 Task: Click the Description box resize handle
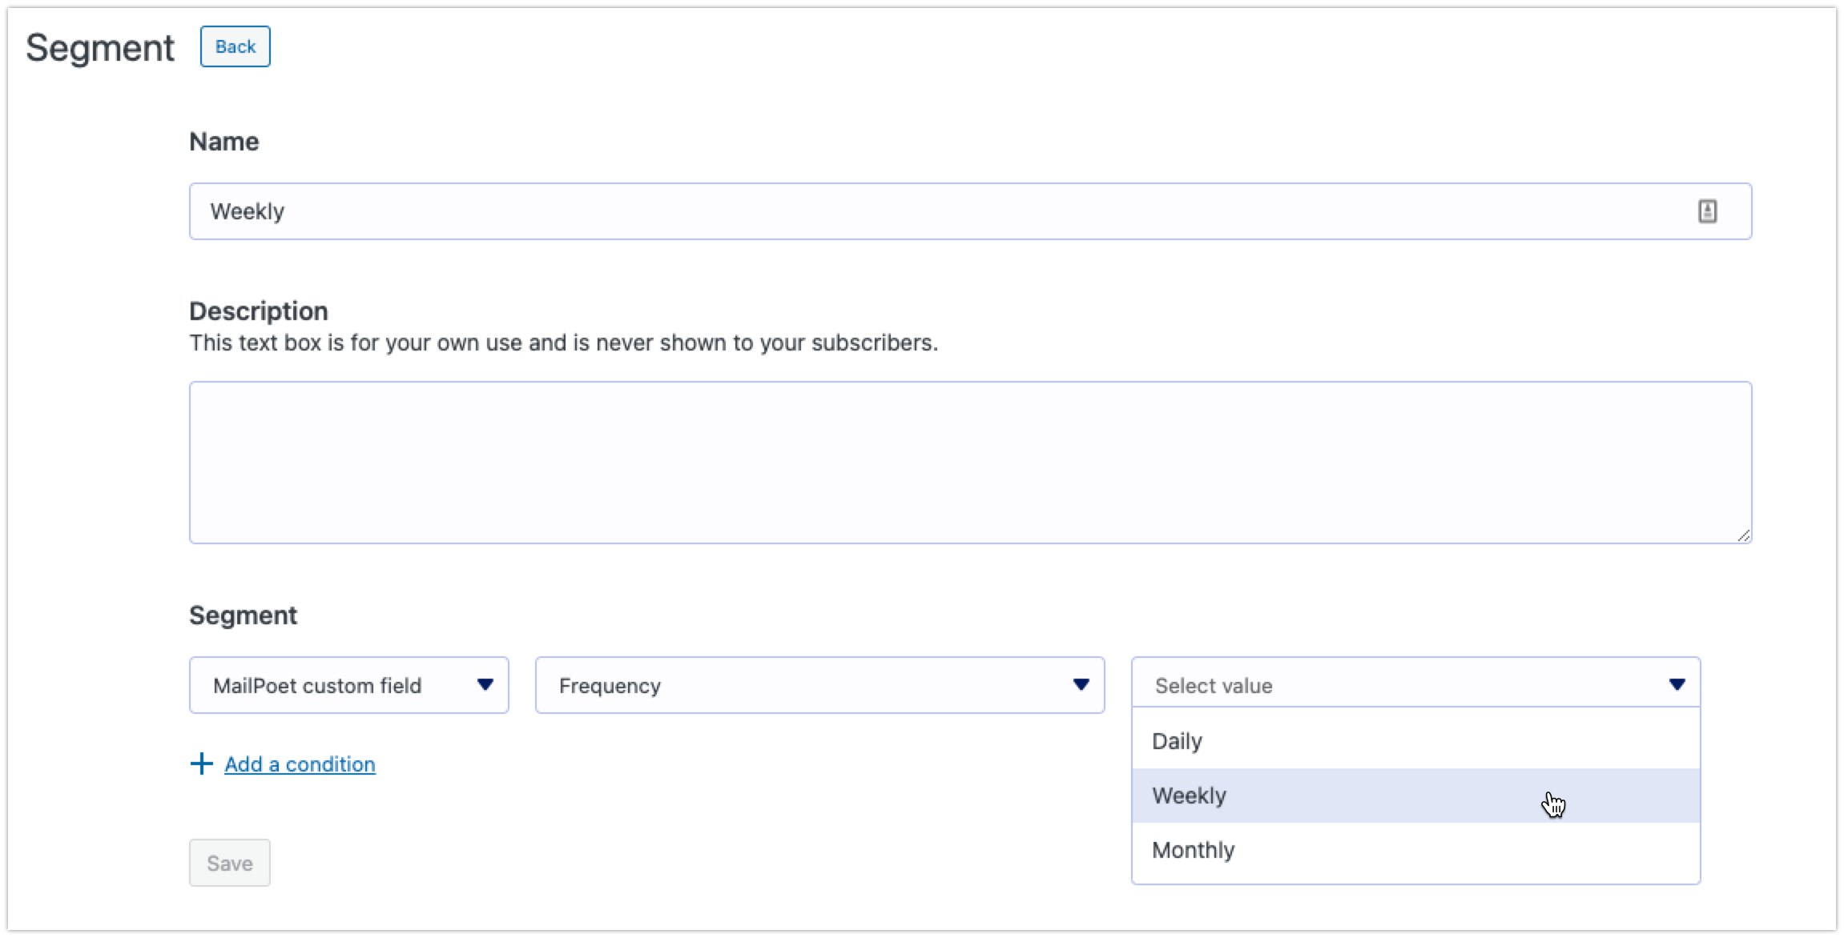tap(1743, 535)
